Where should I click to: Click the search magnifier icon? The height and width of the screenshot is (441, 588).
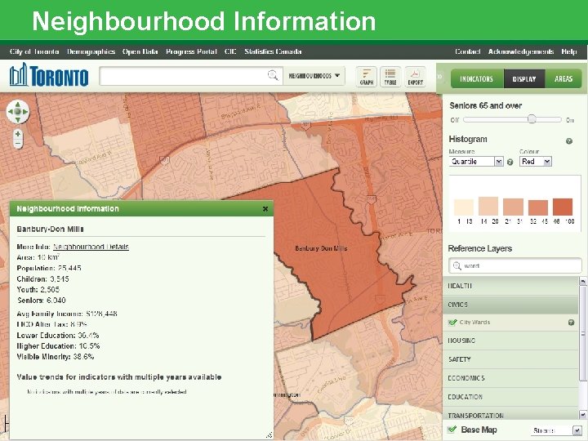pyautogui.click(x=273, y=75)
